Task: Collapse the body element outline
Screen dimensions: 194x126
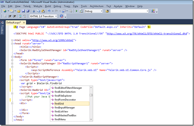Action: click(12, 57)
